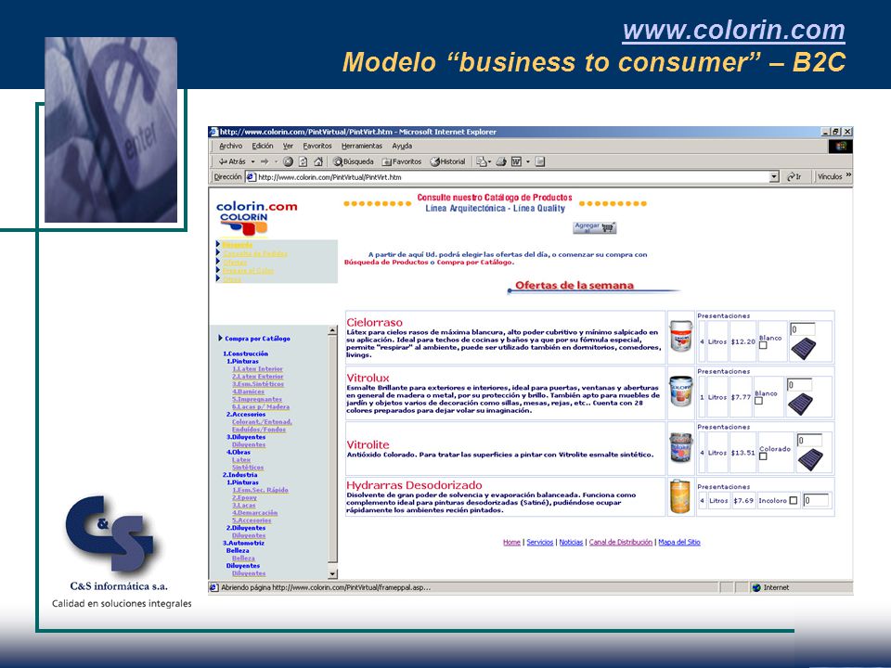
Task: Expand the Vínculos links chevron
Action: pyautogui.click(x=848, y=175)
